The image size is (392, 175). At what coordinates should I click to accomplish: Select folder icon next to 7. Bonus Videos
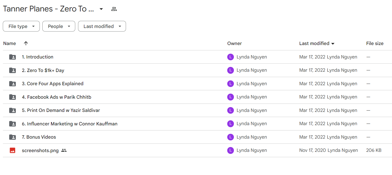click(12, 137)
